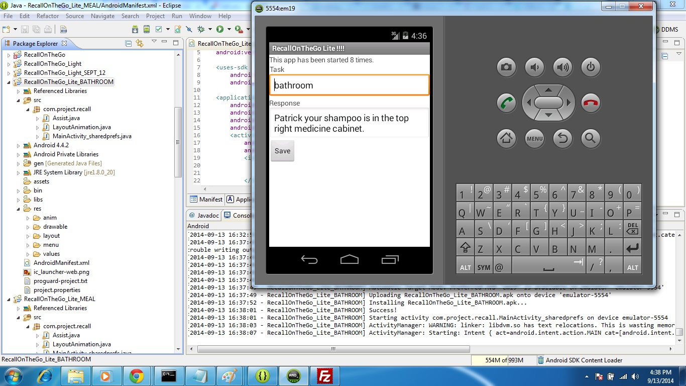Image resolution: width=686 pixels, height=386 pixels.
Task: Click the emulator hardware Home button
Action: pyautogui.click(x=506, y=138)
